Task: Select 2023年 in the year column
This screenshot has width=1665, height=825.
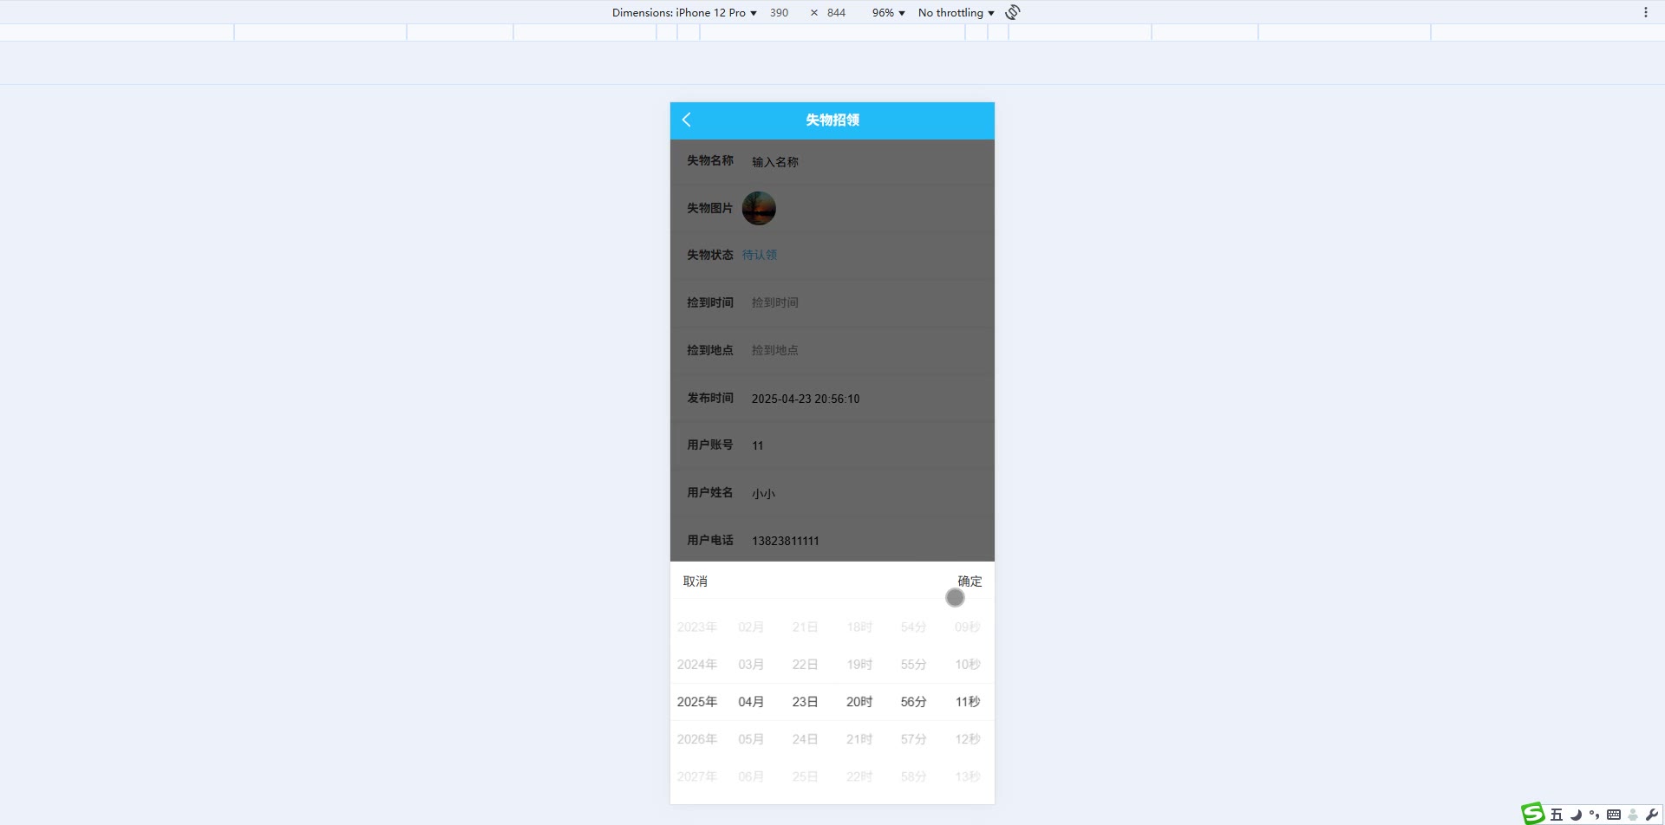Action: 697,627
